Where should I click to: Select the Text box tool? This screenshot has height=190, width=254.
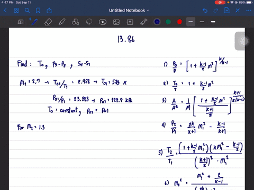coord(130,22)
